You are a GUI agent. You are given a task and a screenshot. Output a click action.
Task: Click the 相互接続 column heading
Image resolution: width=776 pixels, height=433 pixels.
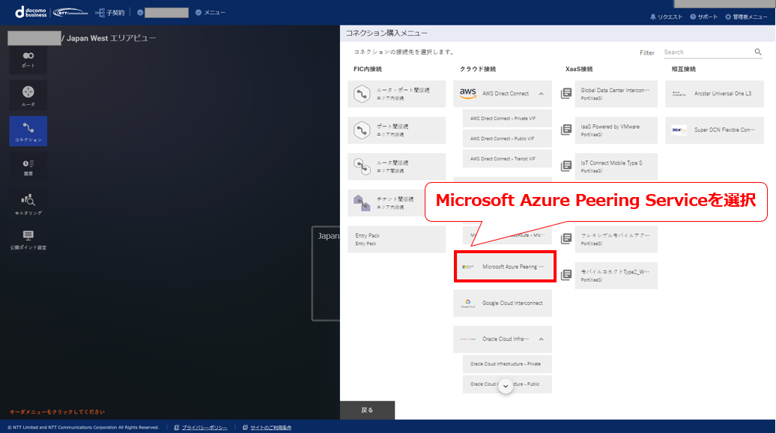click(683, 69)
